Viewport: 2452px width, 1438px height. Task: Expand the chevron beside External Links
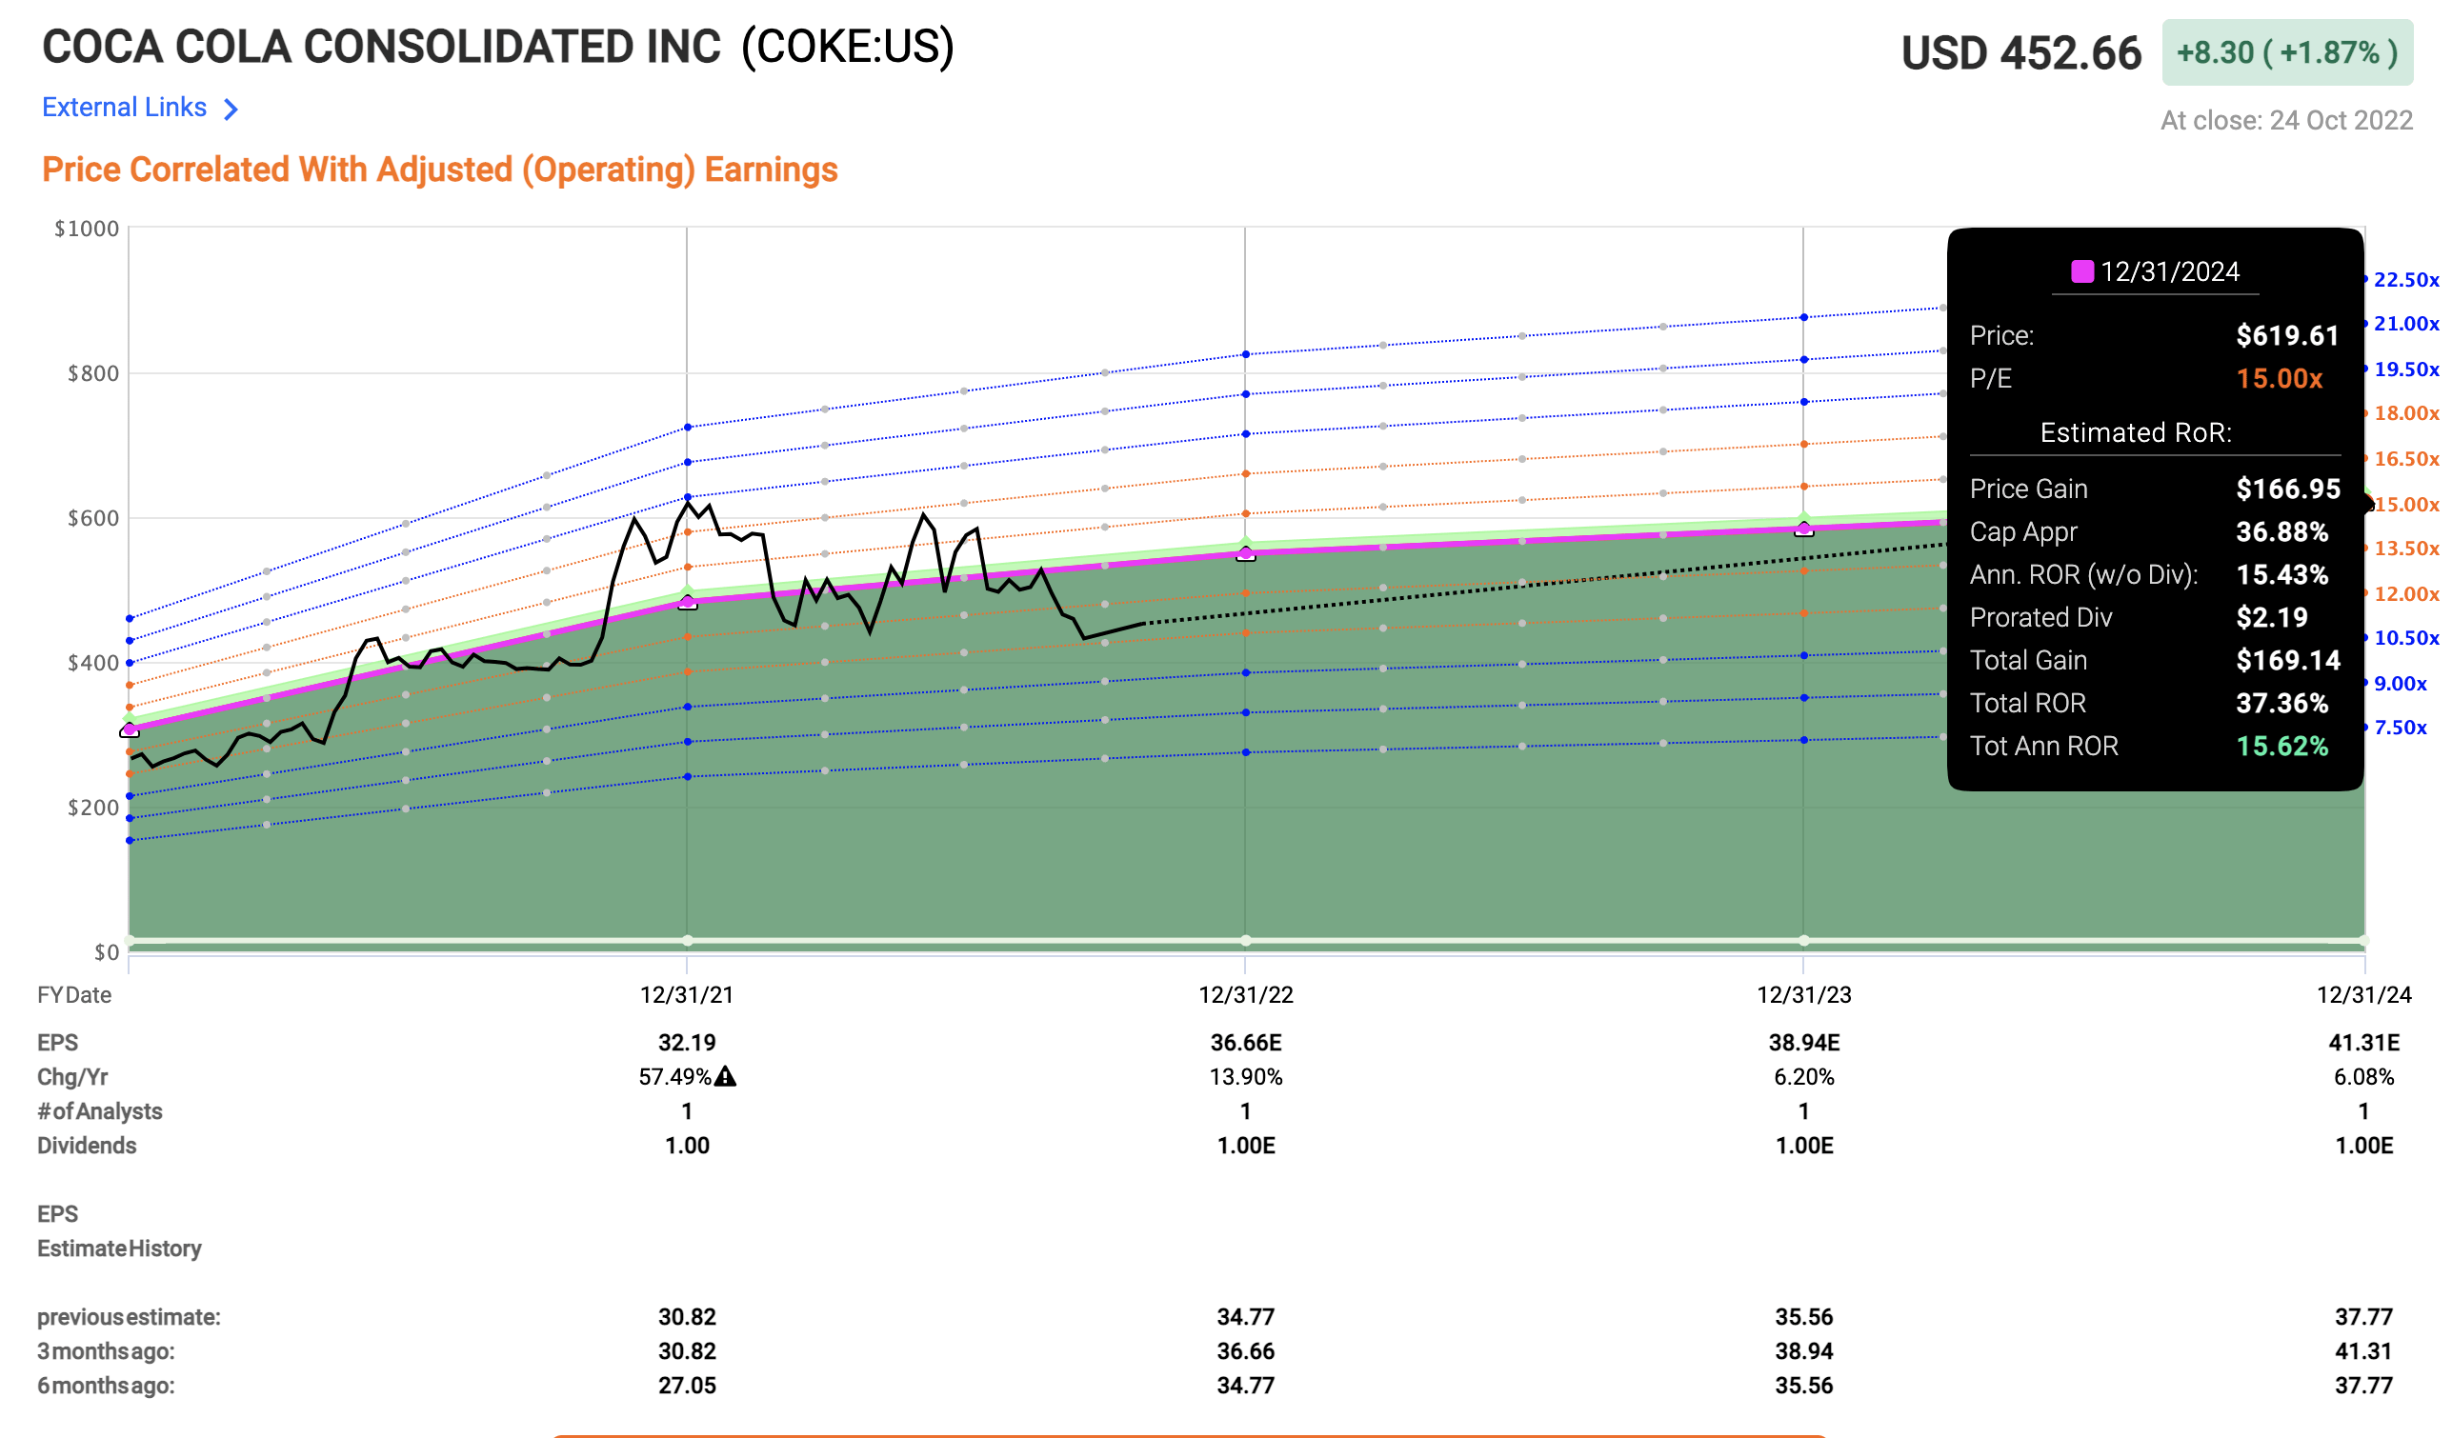click(231, 109)
